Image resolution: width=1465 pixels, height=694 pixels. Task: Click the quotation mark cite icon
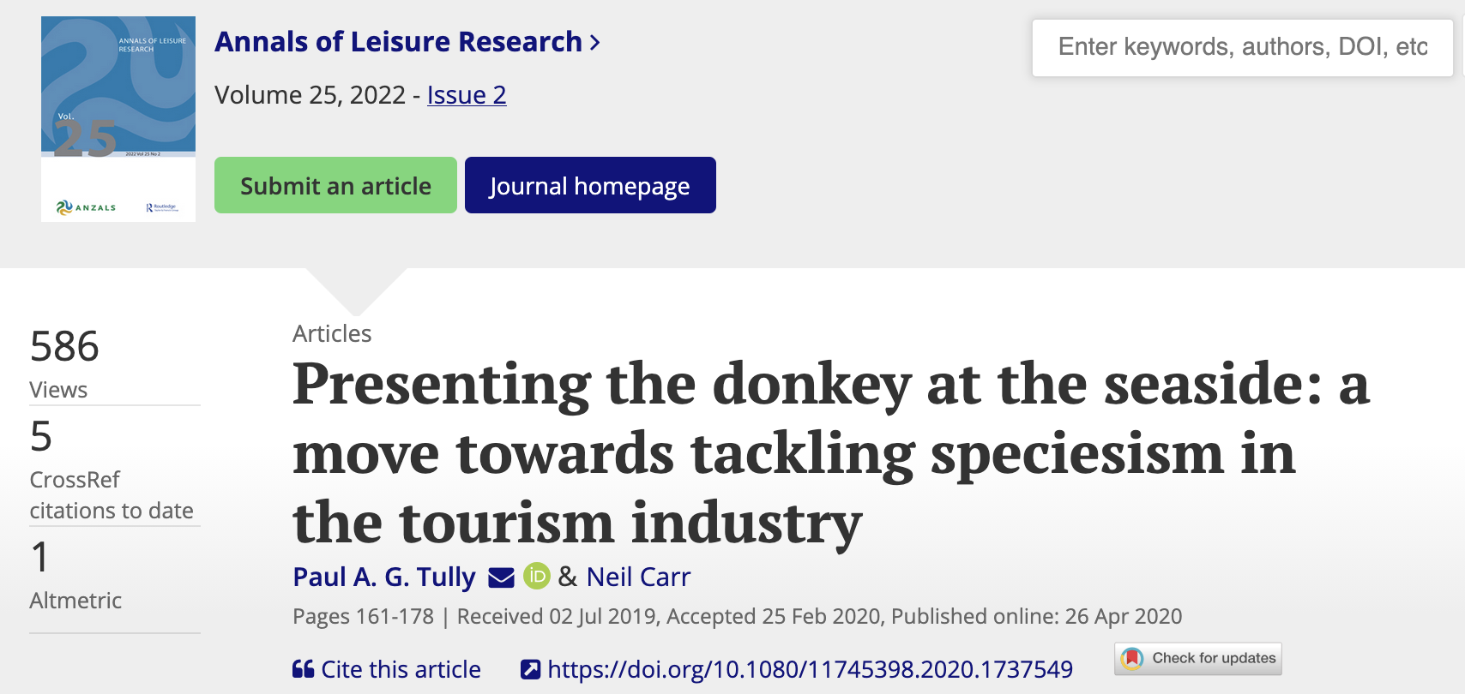click(303, 669)
